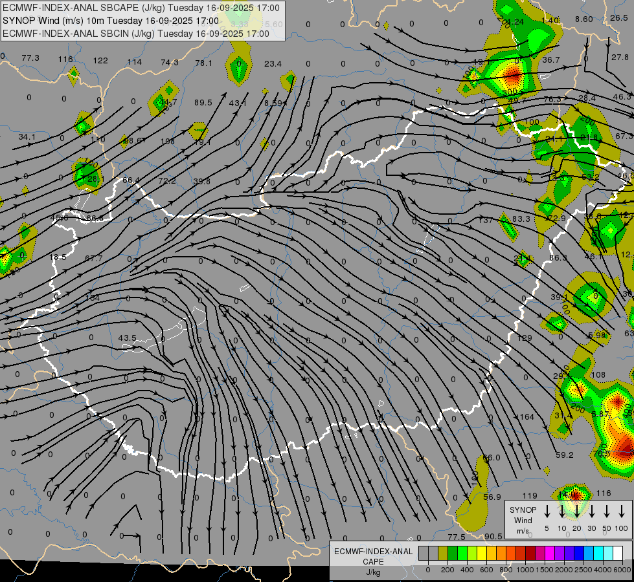Click the SYNOP Wind m/s legend label
The width and height of the screenshot is (634, 582).
coord(523,520)
